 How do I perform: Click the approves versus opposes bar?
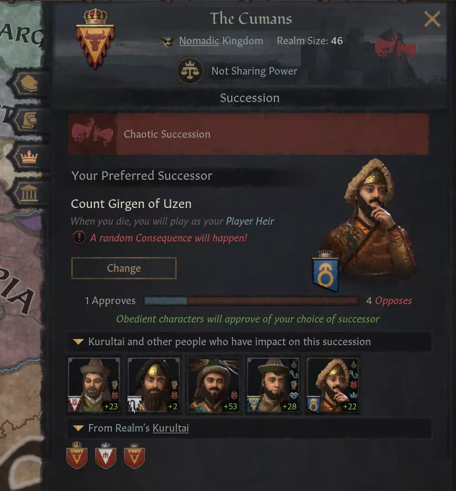click(x=251, y=301)
